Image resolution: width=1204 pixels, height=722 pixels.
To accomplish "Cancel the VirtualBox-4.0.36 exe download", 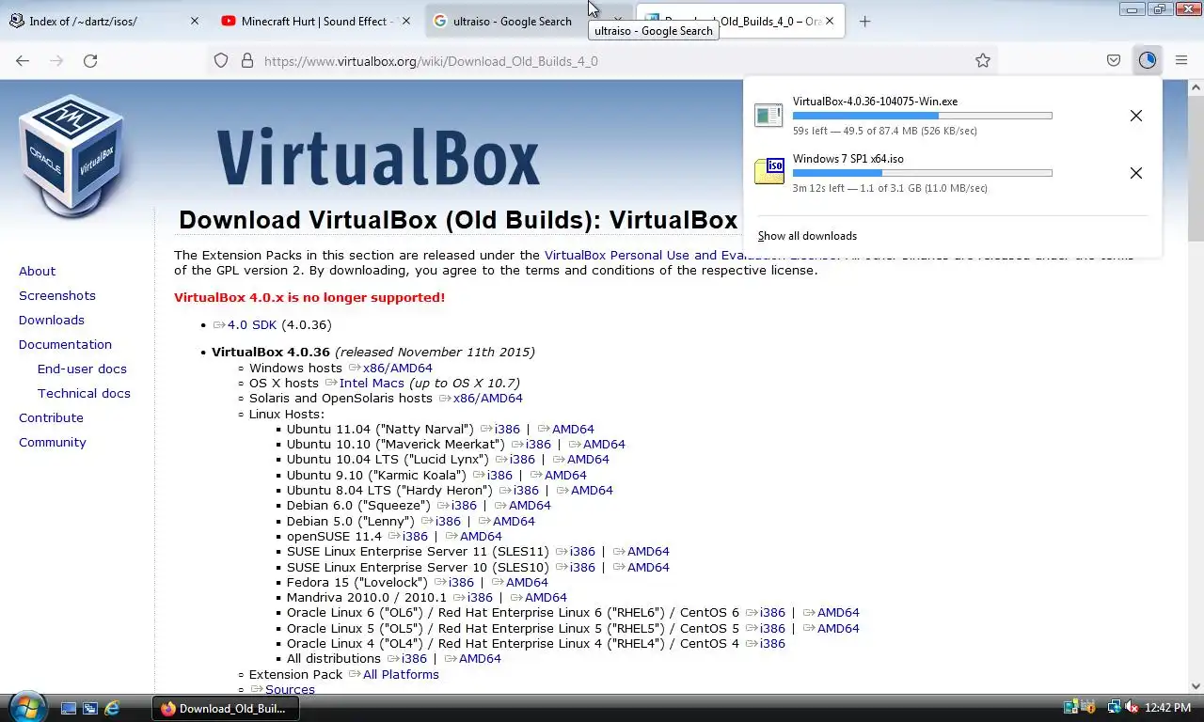I will point(1136,116).
